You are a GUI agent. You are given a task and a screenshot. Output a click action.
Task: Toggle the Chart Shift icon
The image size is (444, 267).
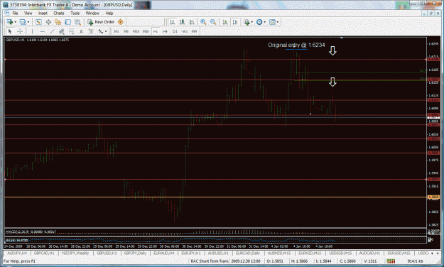[234, 22]
